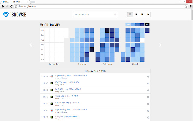Clear the Search History field with X
This screenshot has width=193, height=121.
[115, 14]
